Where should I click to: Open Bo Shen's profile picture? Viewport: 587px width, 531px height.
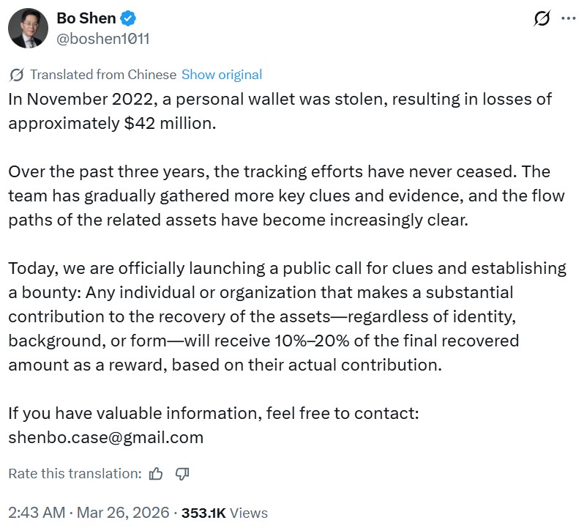coord(29,29)
